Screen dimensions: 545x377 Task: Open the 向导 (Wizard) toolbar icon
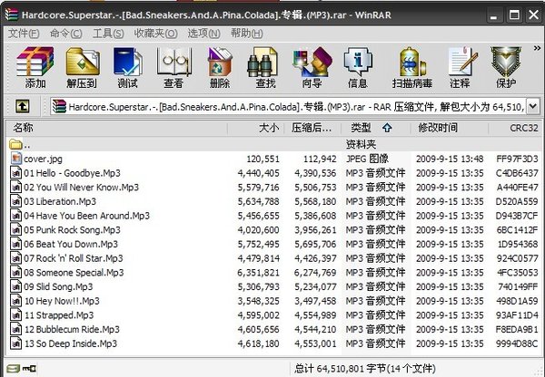(x=312, y=62)
